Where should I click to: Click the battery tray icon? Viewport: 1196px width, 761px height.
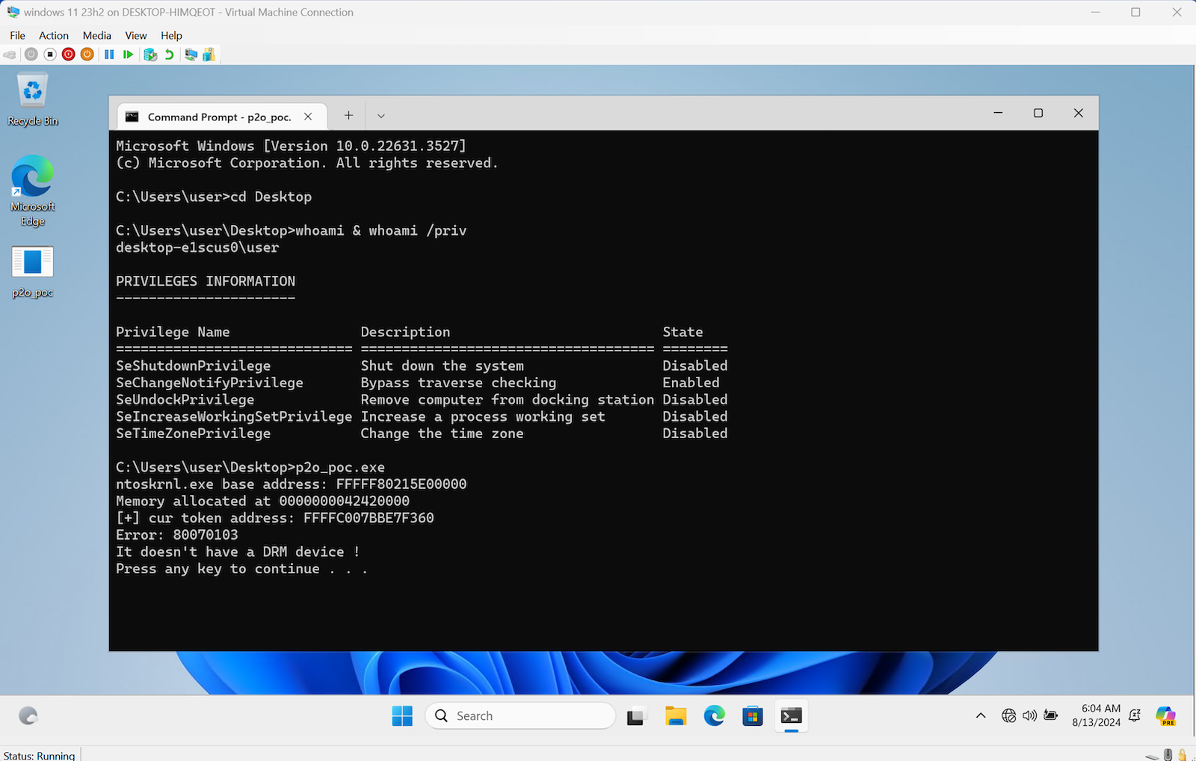pyautogui.click(x=1051, y=716)
